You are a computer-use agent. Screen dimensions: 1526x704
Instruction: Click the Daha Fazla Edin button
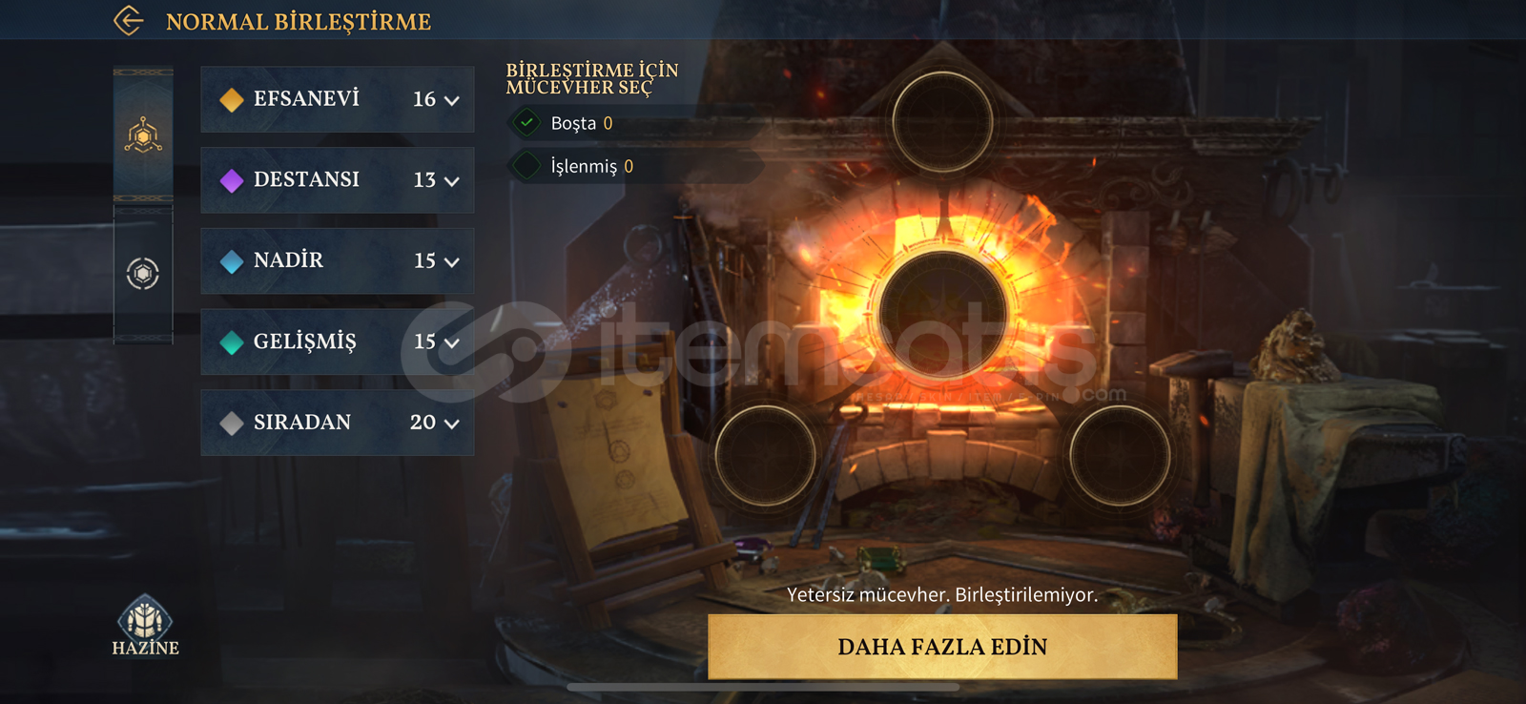point(942,647)
